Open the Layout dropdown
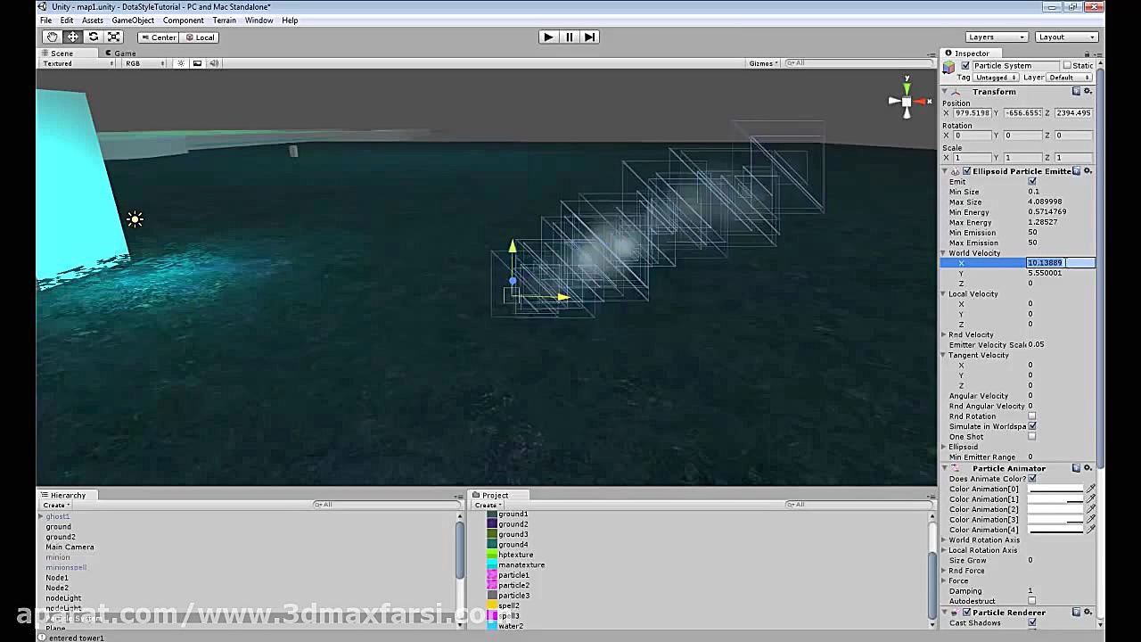This screenshot has width=1141, height=642. [1067, 37]
